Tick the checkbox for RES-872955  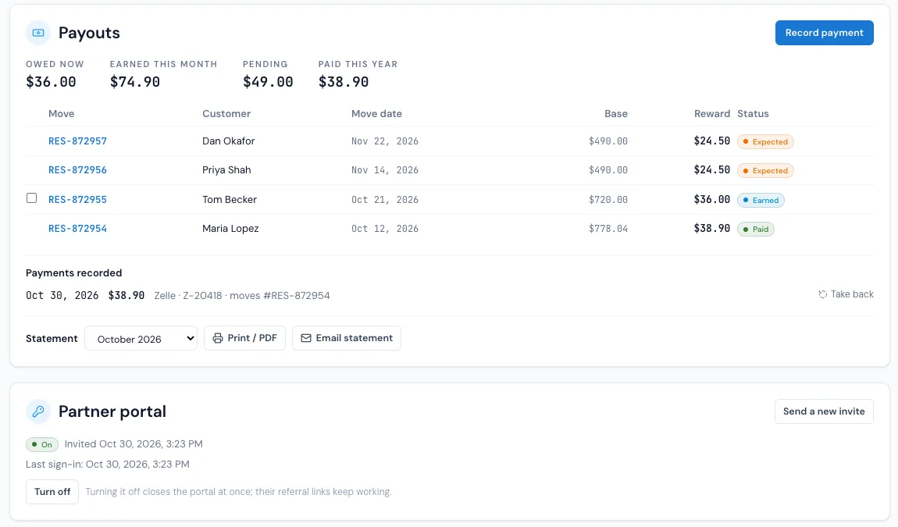31,198
